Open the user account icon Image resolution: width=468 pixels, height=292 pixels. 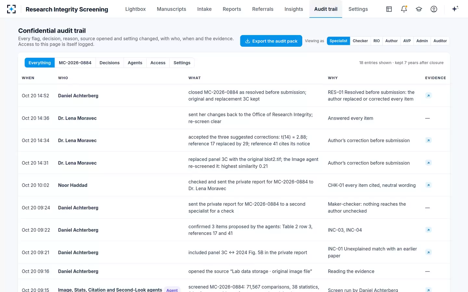point(434,9)
